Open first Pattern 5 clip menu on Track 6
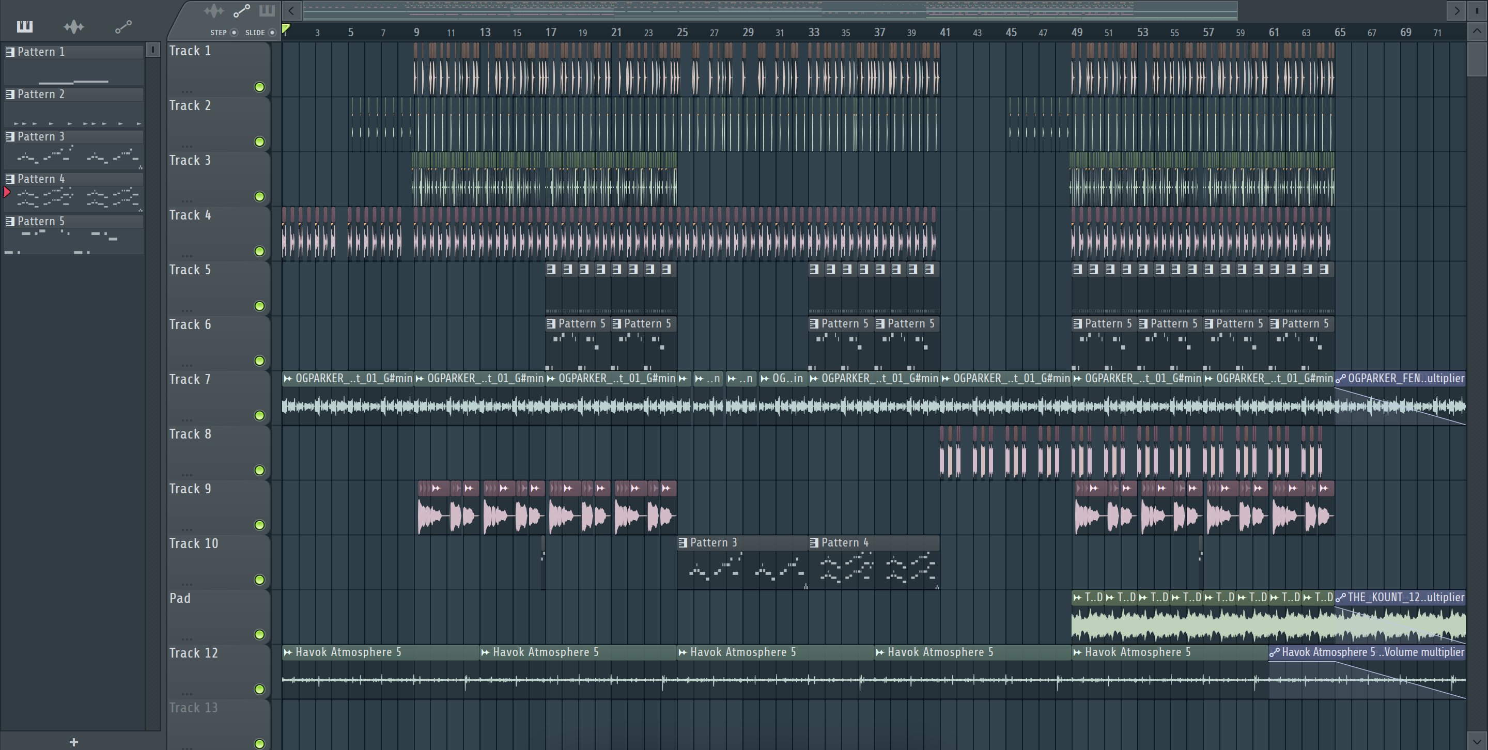The image size is (1488, 750). point(551,324)
